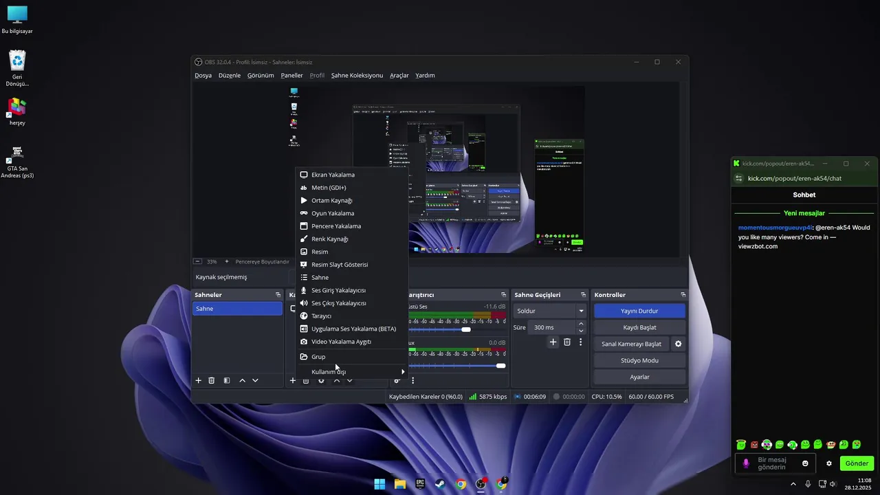
Task: Add a Tarayıcı browser source
Action: coord(352,316)
